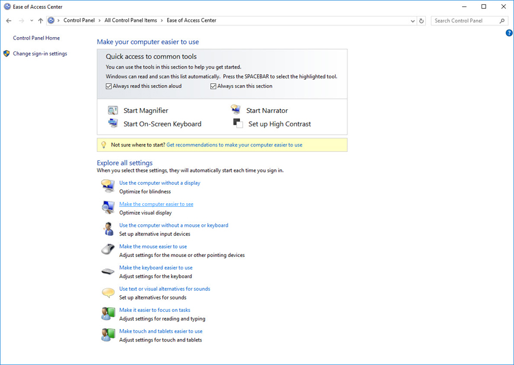Click the Narrator icon
The image size is (514, 365).
[x=236, y=110]
